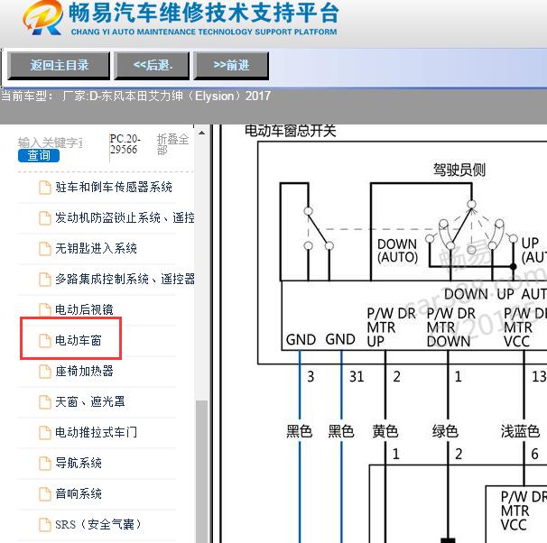Click the sidebar scrollbar thumb

tap(201, 472)
